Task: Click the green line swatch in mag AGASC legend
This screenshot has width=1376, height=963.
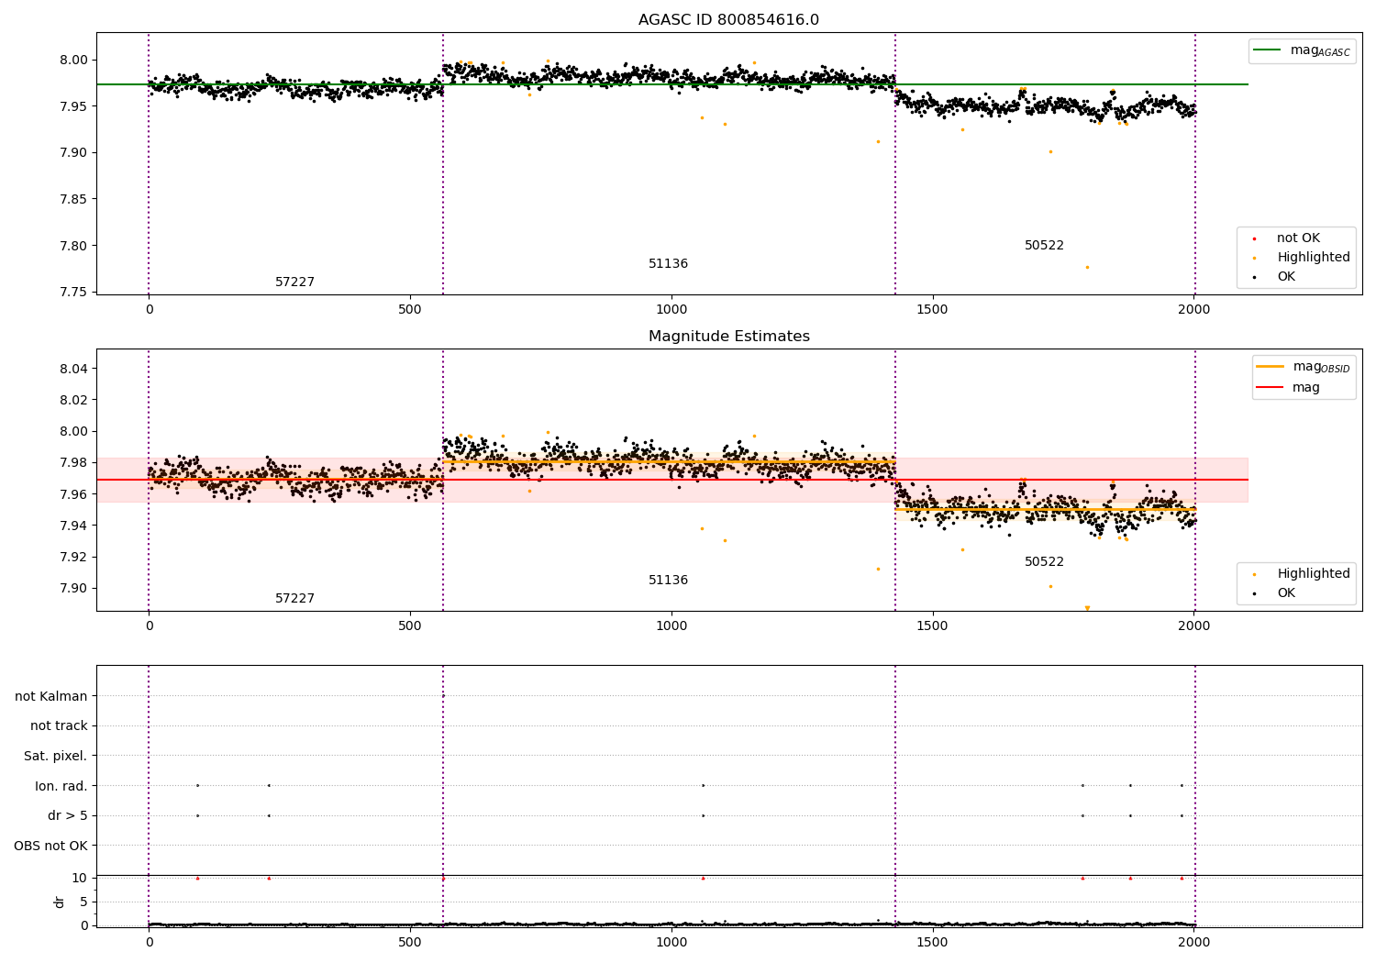Action: click(x=1267, y=50)
